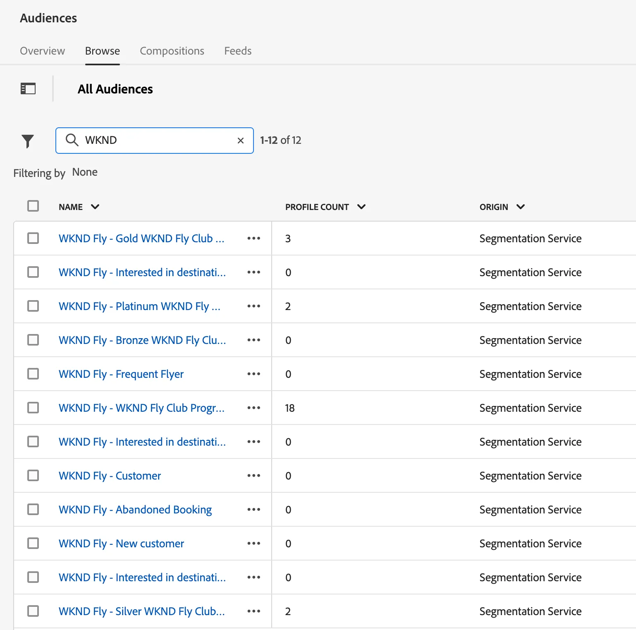Toggle the side panel icon beside All Audiences

point(28,88)
